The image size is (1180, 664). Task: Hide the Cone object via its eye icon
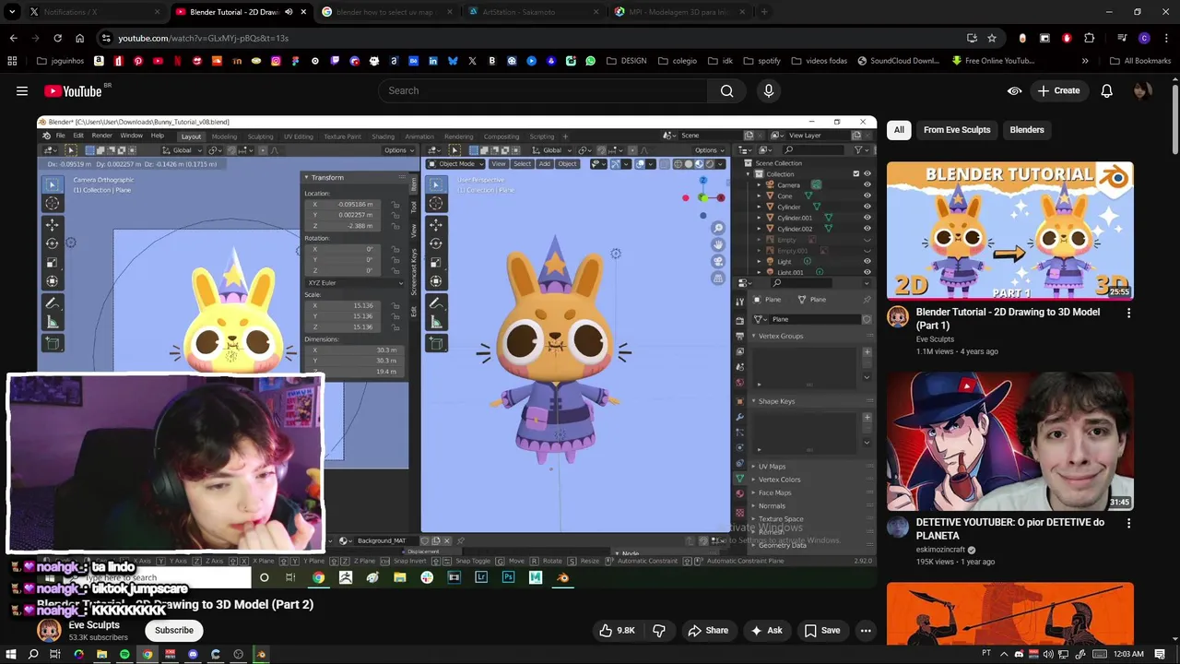(867, 196)
